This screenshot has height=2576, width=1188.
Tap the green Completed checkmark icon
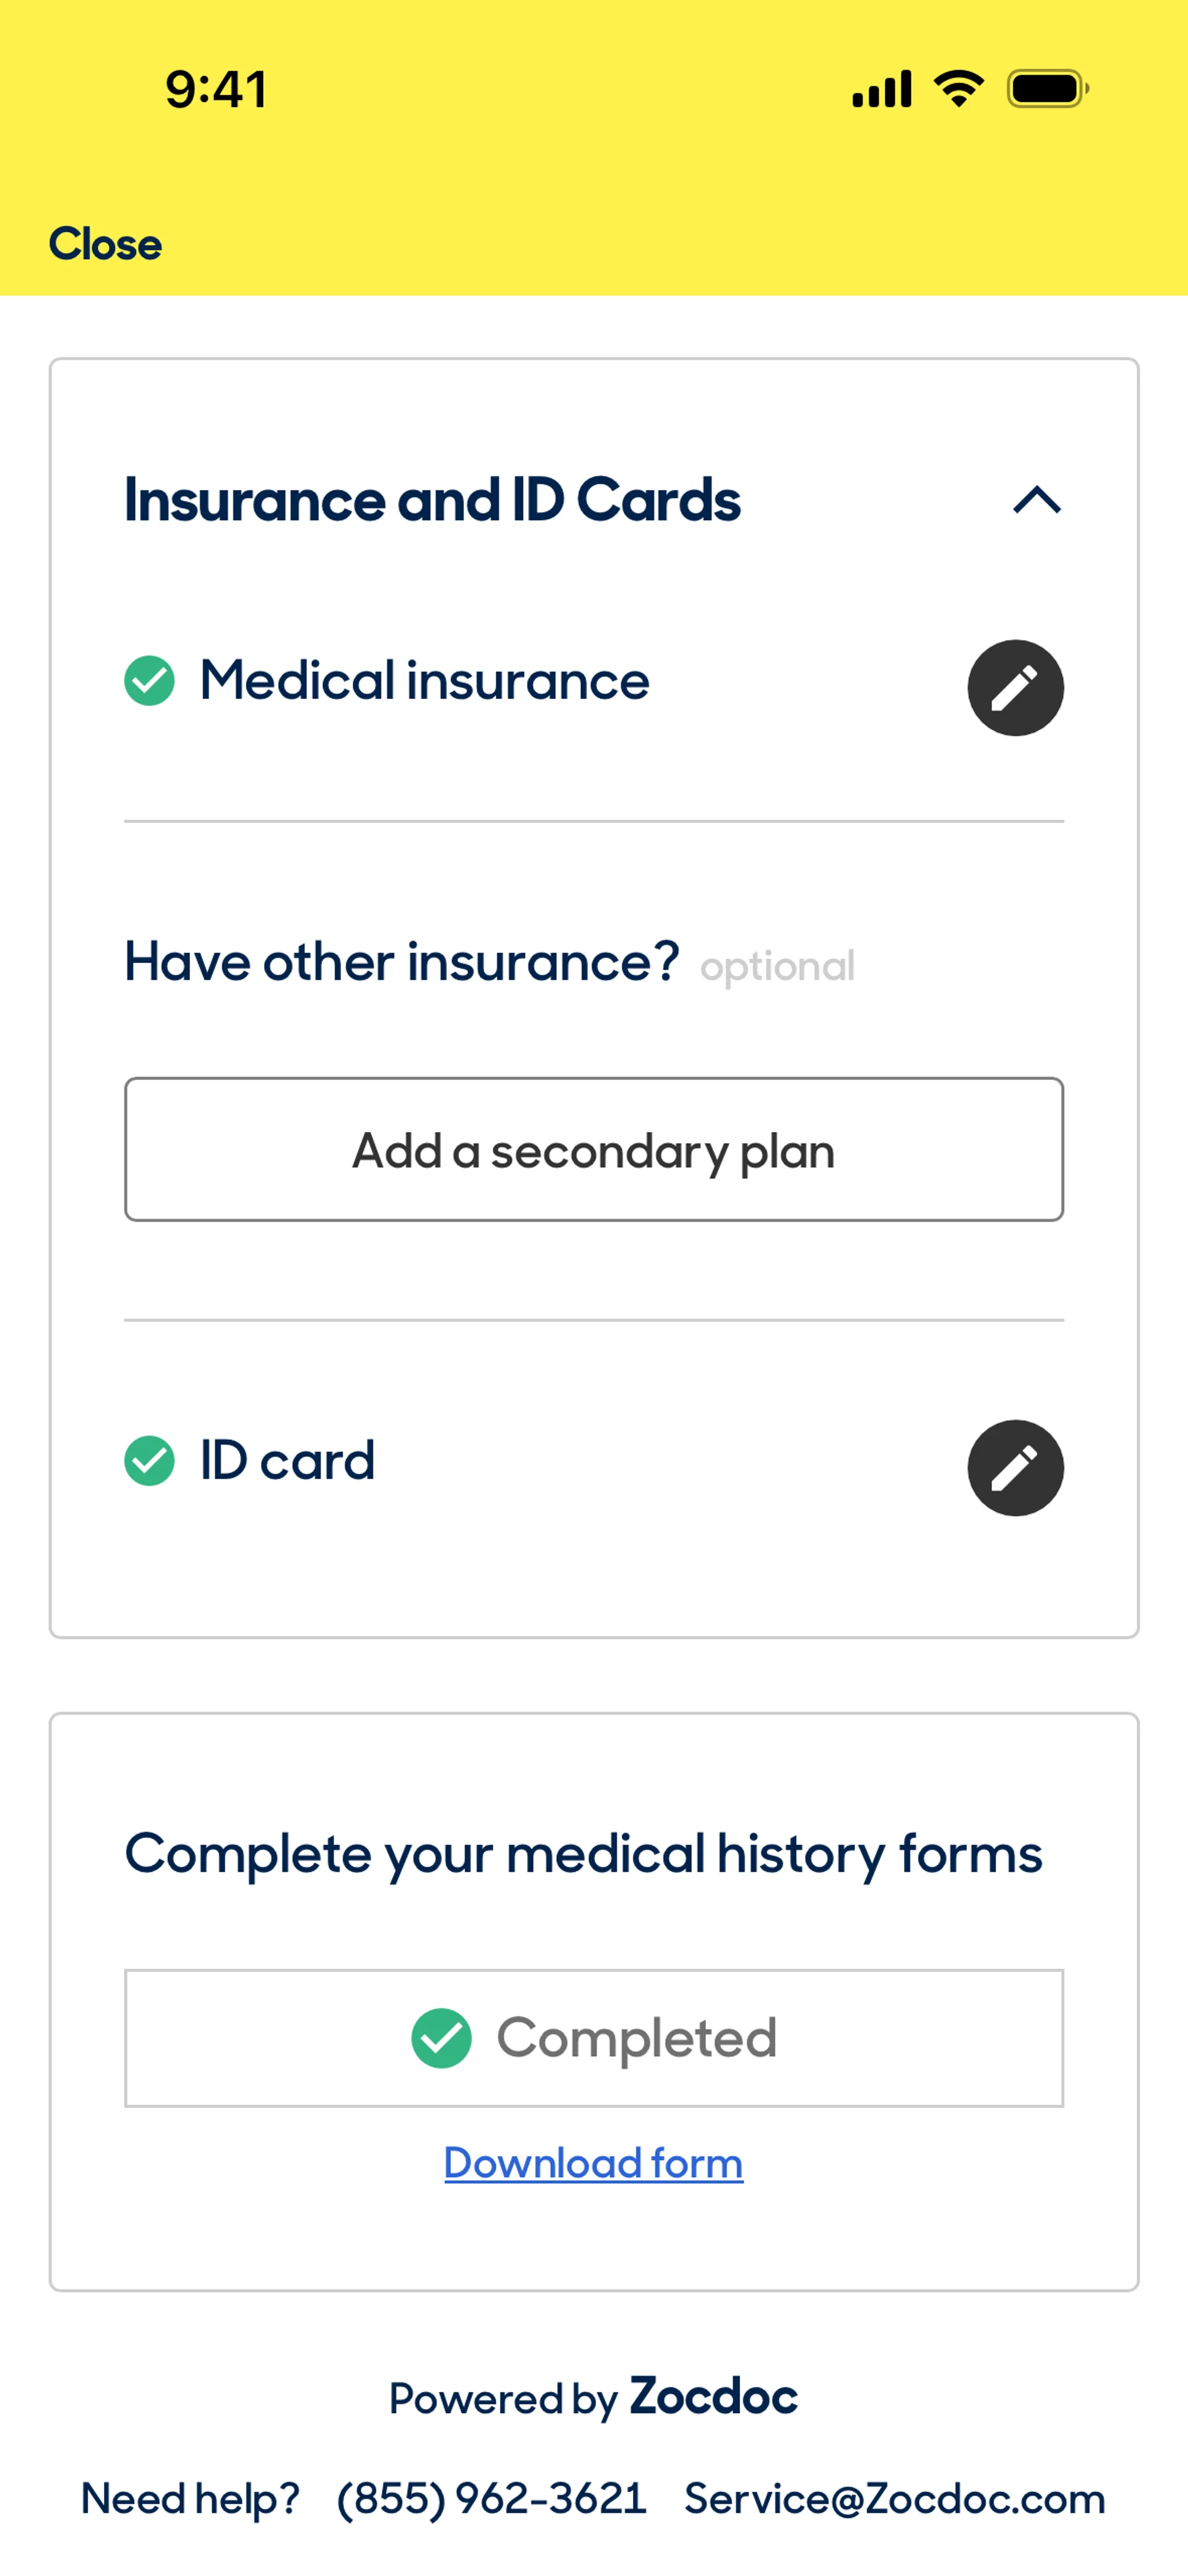(x=441, y=2038)
